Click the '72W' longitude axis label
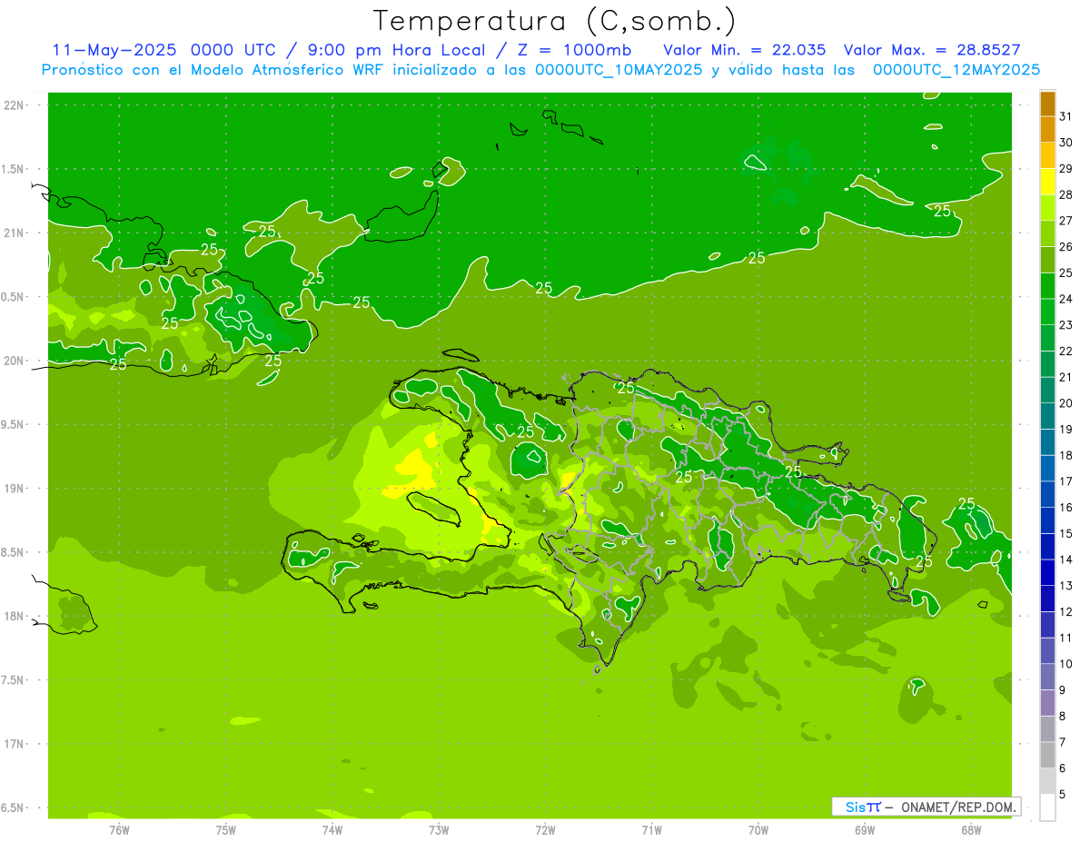The image size is (1090, 842). point(545,830)
